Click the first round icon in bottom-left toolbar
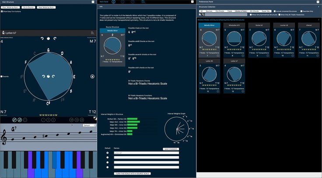Screen dimensions: 322x178 [x=14, y=119]
